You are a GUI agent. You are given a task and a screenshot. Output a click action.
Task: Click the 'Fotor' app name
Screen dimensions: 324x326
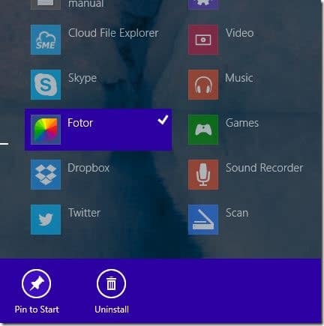[80, 123]
